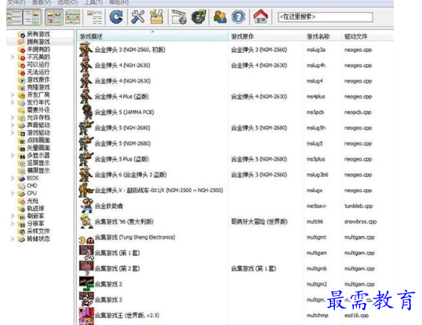Click the CHD disc icon in the tree

pos(21,186)
